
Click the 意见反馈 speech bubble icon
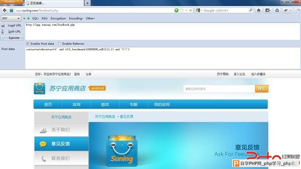point(43,144)
